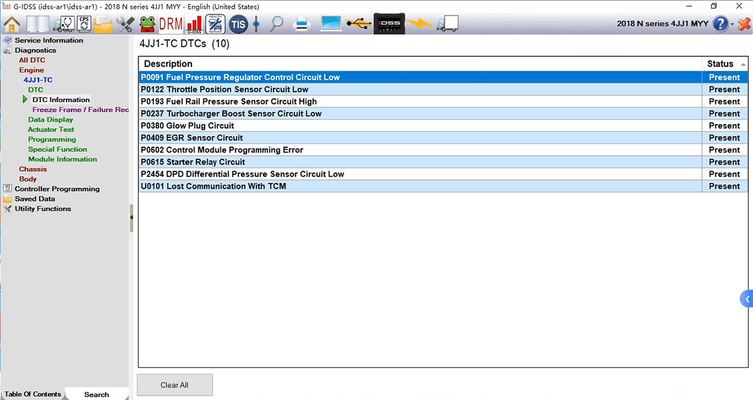Screen dimensions: 753x400
Task: Click the TIS round icon
Action: (238, 24)
